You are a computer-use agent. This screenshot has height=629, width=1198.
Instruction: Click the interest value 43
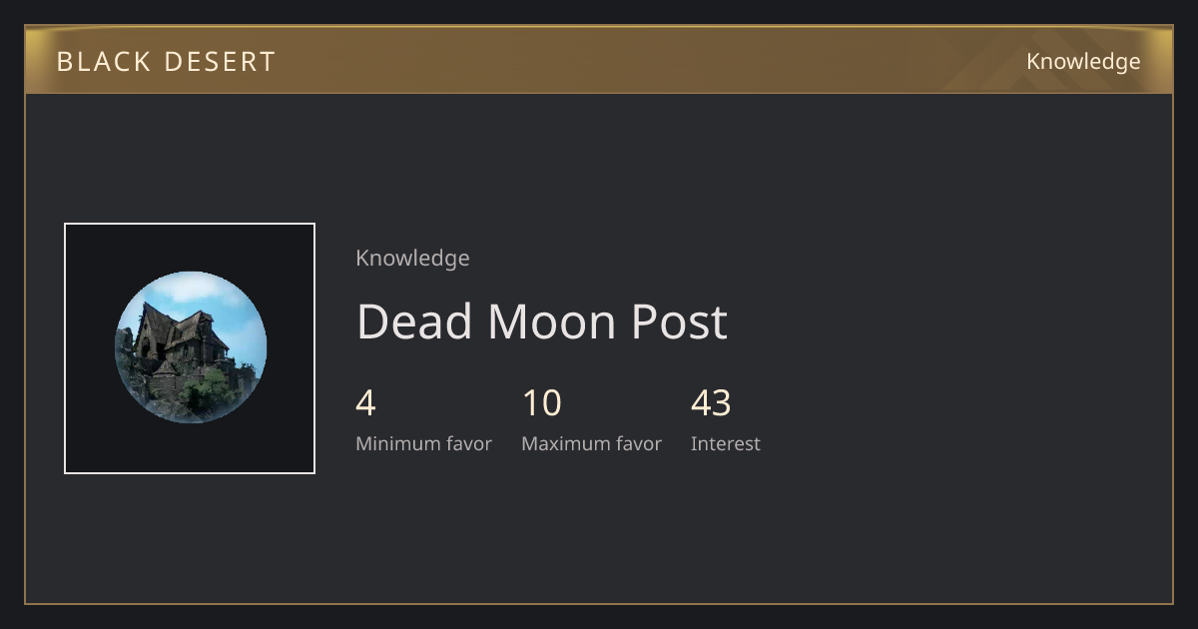711,403
